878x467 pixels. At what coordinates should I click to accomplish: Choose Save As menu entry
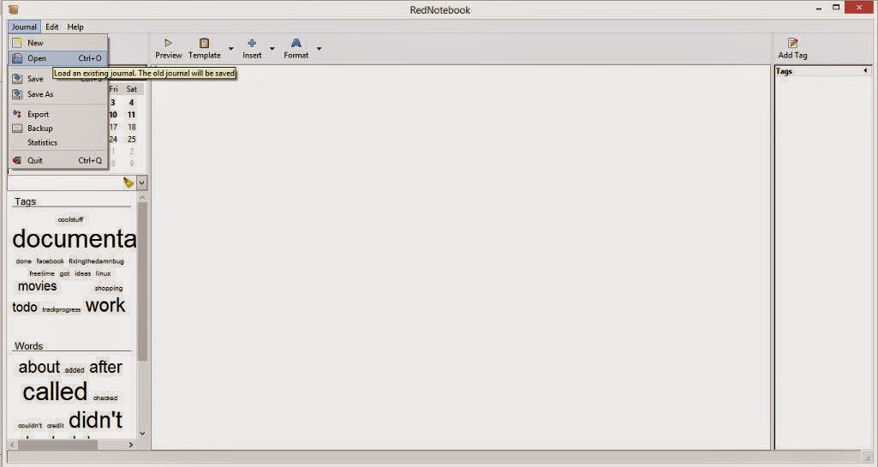click(x=57, y=94)
